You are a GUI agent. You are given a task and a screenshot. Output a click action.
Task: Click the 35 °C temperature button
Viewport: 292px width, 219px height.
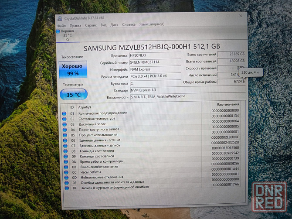click(74, 95)
